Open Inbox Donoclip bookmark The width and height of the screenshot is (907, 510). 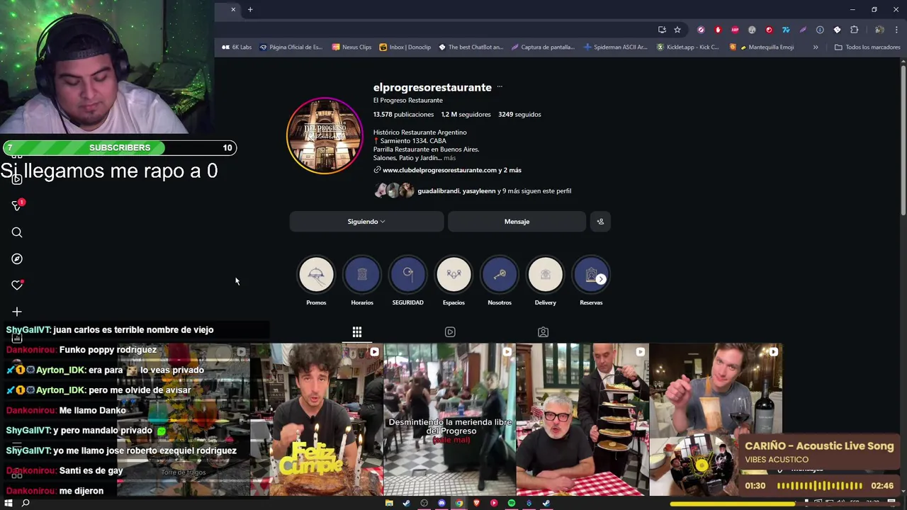(405, 47)
